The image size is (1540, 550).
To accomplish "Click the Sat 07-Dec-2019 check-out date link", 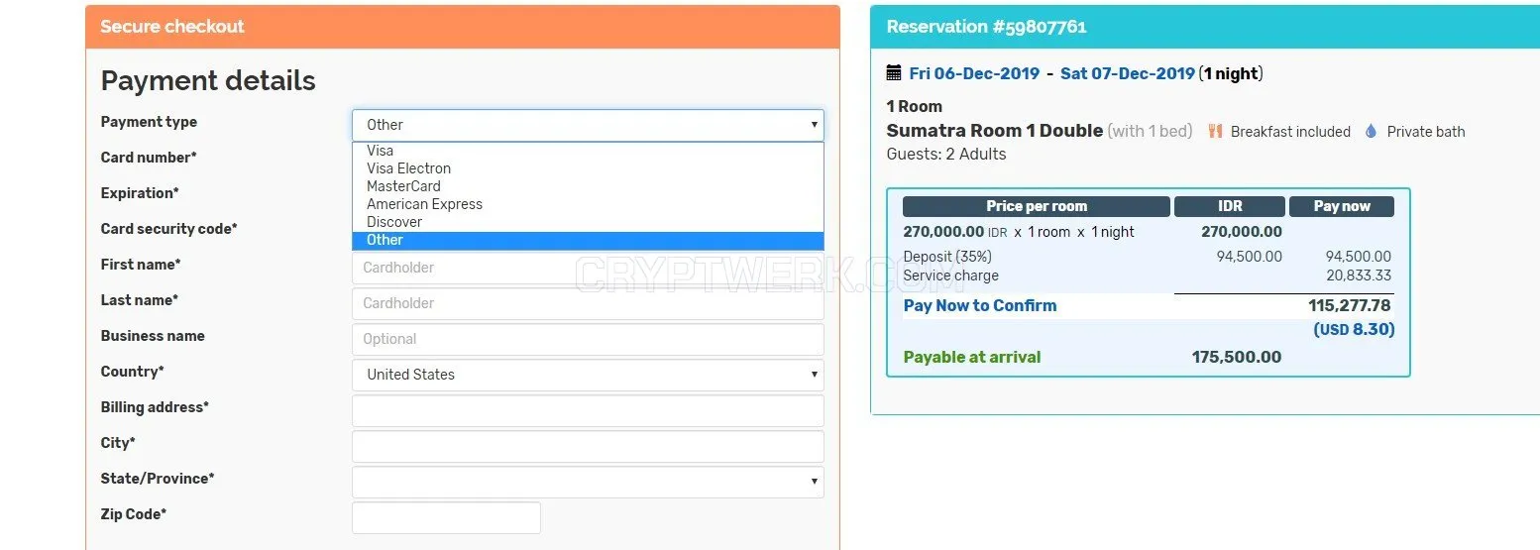I will pyautogui.click(x=1128, y=73).
